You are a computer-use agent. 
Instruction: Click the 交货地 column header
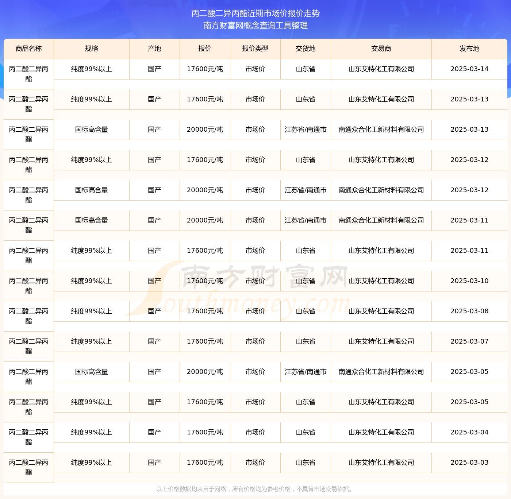(x=306, y=49)
